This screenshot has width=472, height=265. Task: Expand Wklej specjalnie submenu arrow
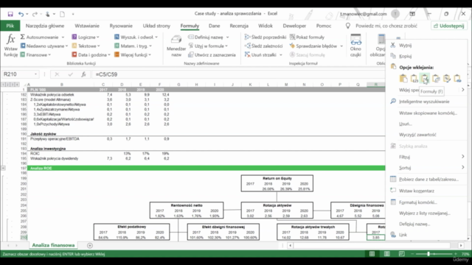(462, 90)
